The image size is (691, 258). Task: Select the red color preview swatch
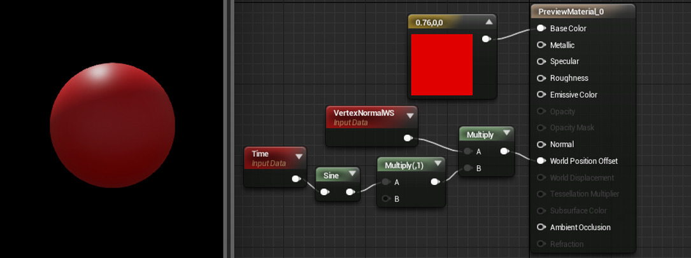click(441, 65)
